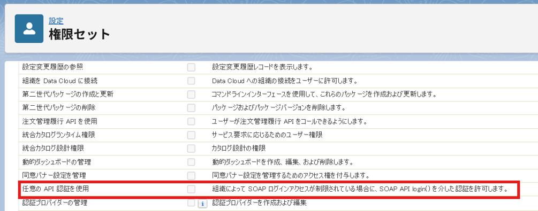538x211 pixels.
Task: Click description starting コマンドラインインターフェースを使用して
Action: pos(324,94)
